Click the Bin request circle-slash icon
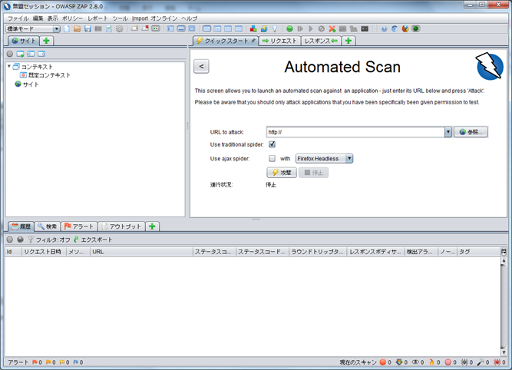The image size is (512, 370). pos(322,28)
